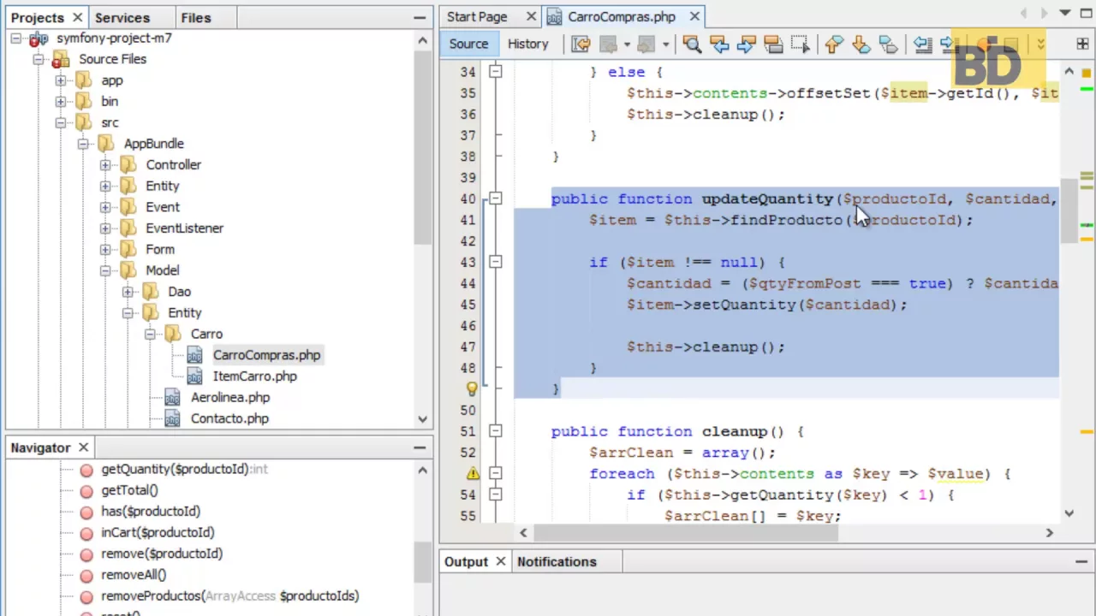This screenshot has width=1096, height=616.
Task: Collapse the src folder
Action: click(x=61, y=122)
